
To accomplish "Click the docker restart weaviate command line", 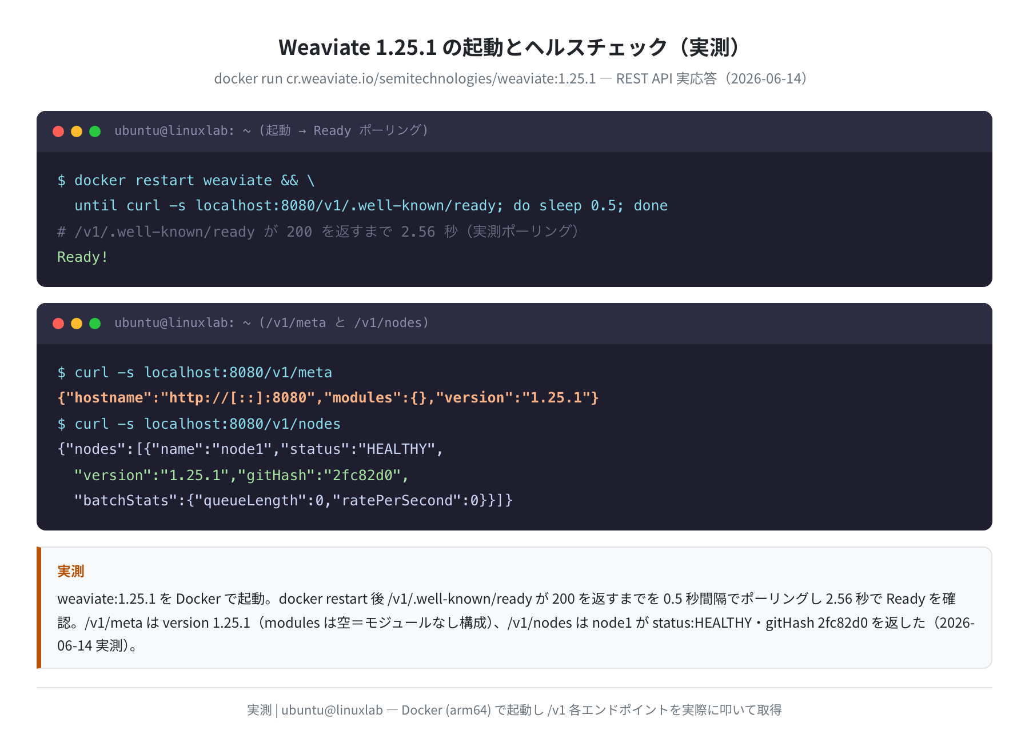I will (186, 181).
